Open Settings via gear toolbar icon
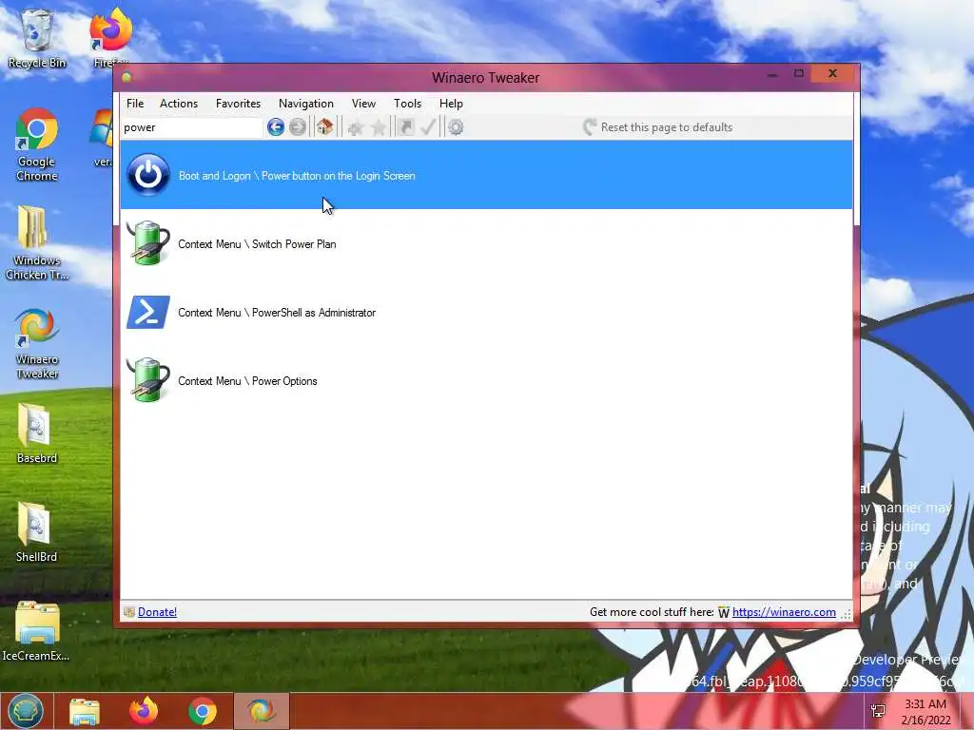 [456, 127]
